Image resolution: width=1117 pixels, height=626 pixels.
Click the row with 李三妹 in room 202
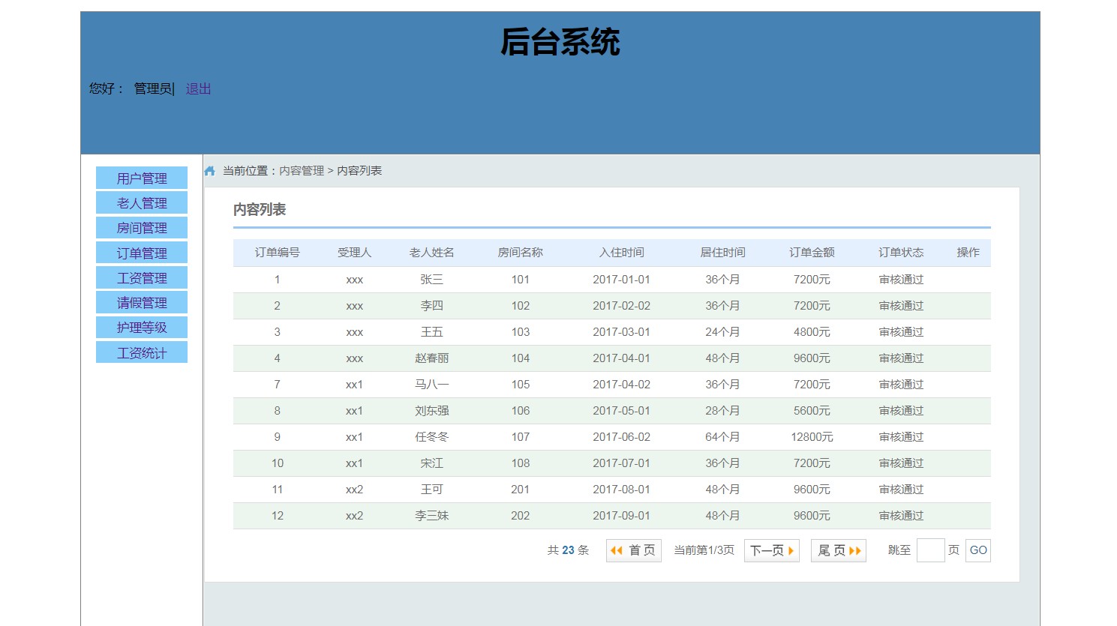tap(431, 516)
